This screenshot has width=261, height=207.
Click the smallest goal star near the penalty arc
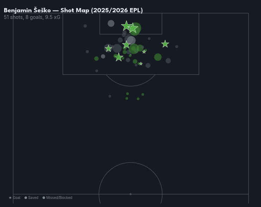141,64
